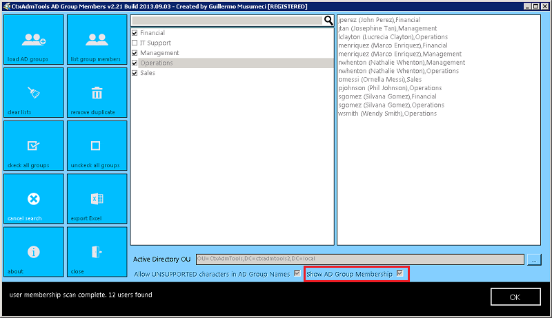The width and height of the screenshot is (552, 318).
Task: Select sgomez (Silvana Gomez),Operations entry
Action: pyautogui.click(x=391, y=105)
